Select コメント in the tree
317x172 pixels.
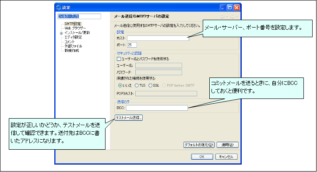[x=70, y=42]
